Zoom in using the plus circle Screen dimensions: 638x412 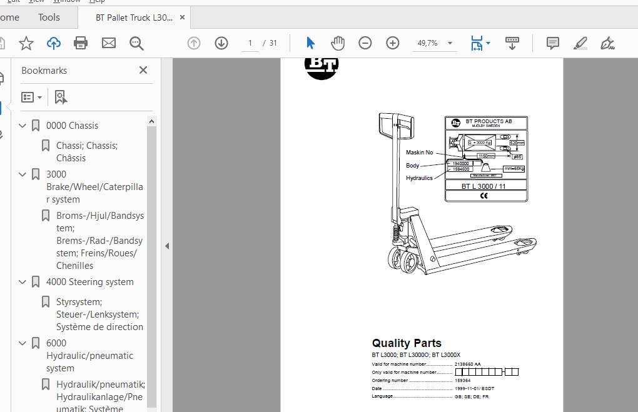click(393, 43)
